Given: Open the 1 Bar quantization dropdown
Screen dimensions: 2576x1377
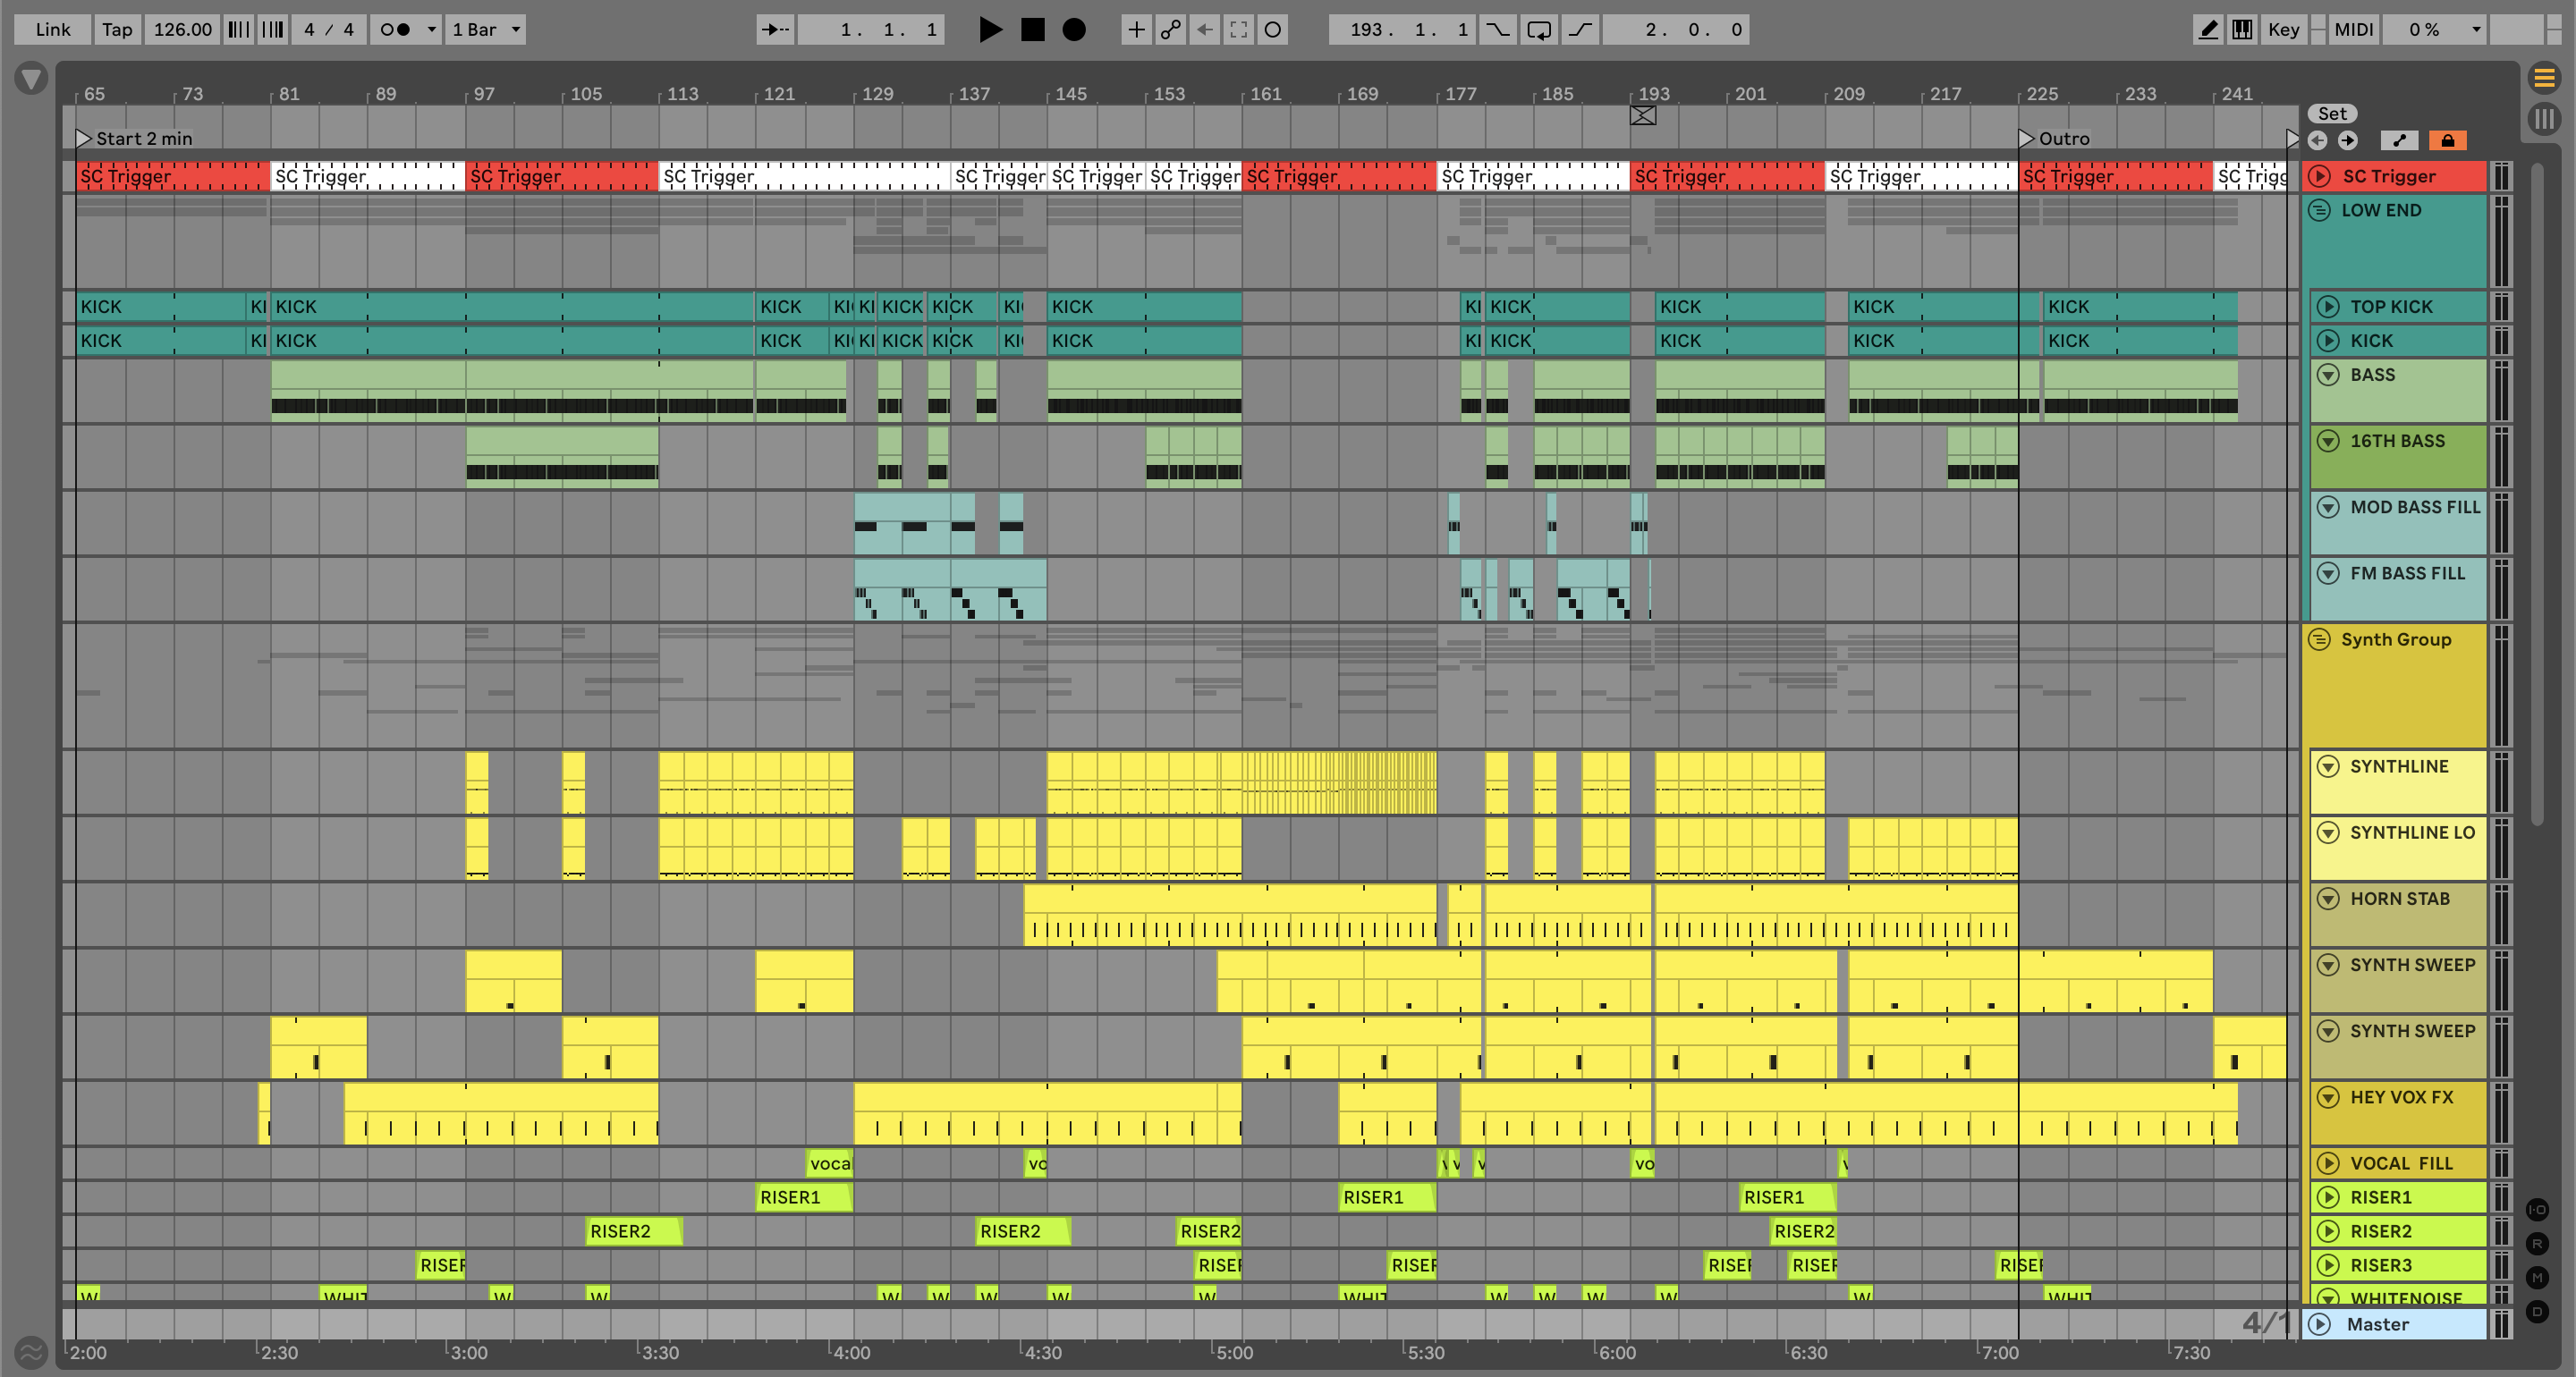Looking at the screenshot, I should pyautogui.click(x=486, y=29).
